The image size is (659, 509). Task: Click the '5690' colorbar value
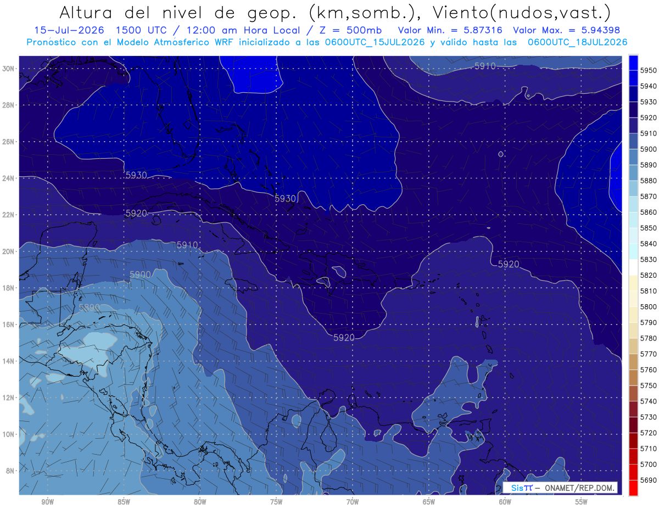click(x=648, y=480)
